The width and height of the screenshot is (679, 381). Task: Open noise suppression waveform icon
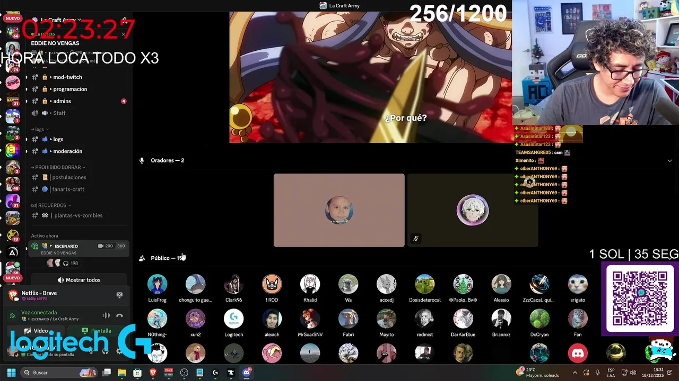click(x=107, y=315)
